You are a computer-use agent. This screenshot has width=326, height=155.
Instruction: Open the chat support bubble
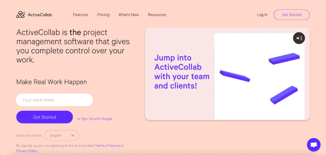[x=314, y=145]
